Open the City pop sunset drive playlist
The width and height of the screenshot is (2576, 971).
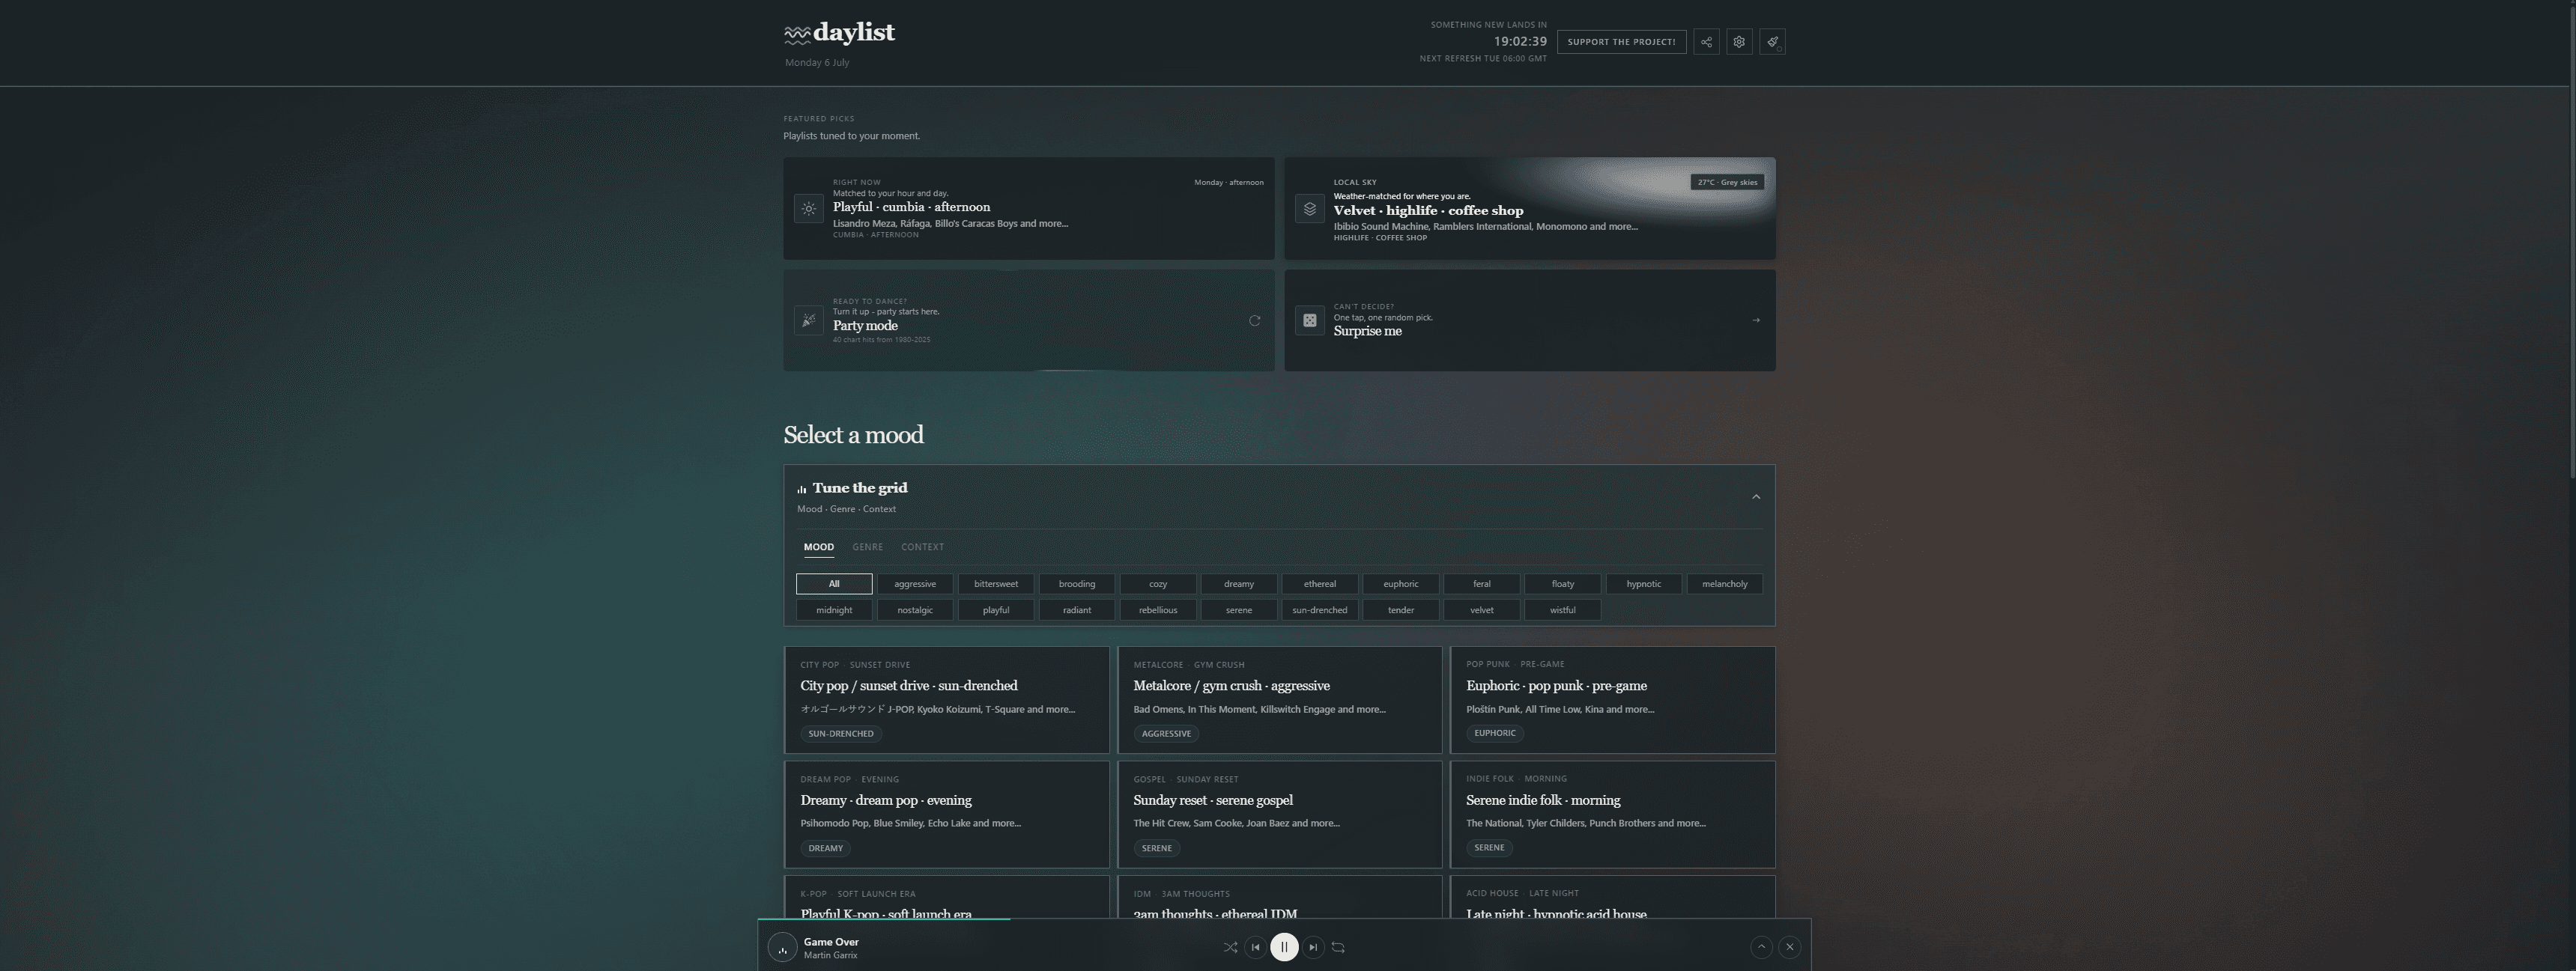[946, 700]
